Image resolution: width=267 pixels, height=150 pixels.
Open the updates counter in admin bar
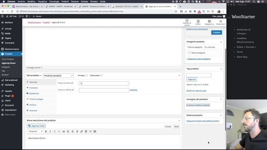pos(21,16)
